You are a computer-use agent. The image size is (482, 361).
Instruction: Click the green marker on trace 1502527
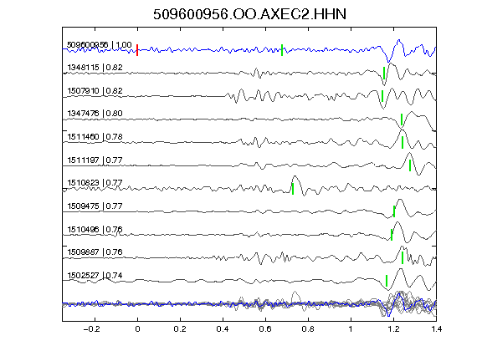tap(387, 281)
